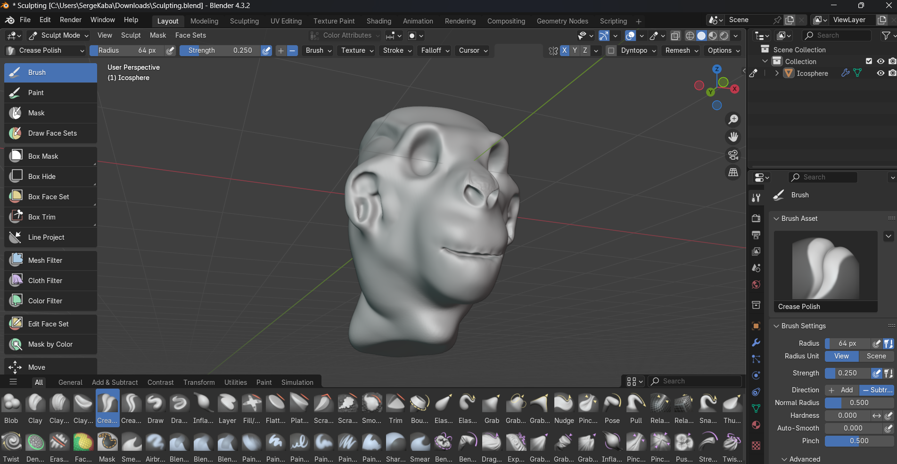
Task: Switch to the Sculpting workspace tab
Action: tap(244, 21)
